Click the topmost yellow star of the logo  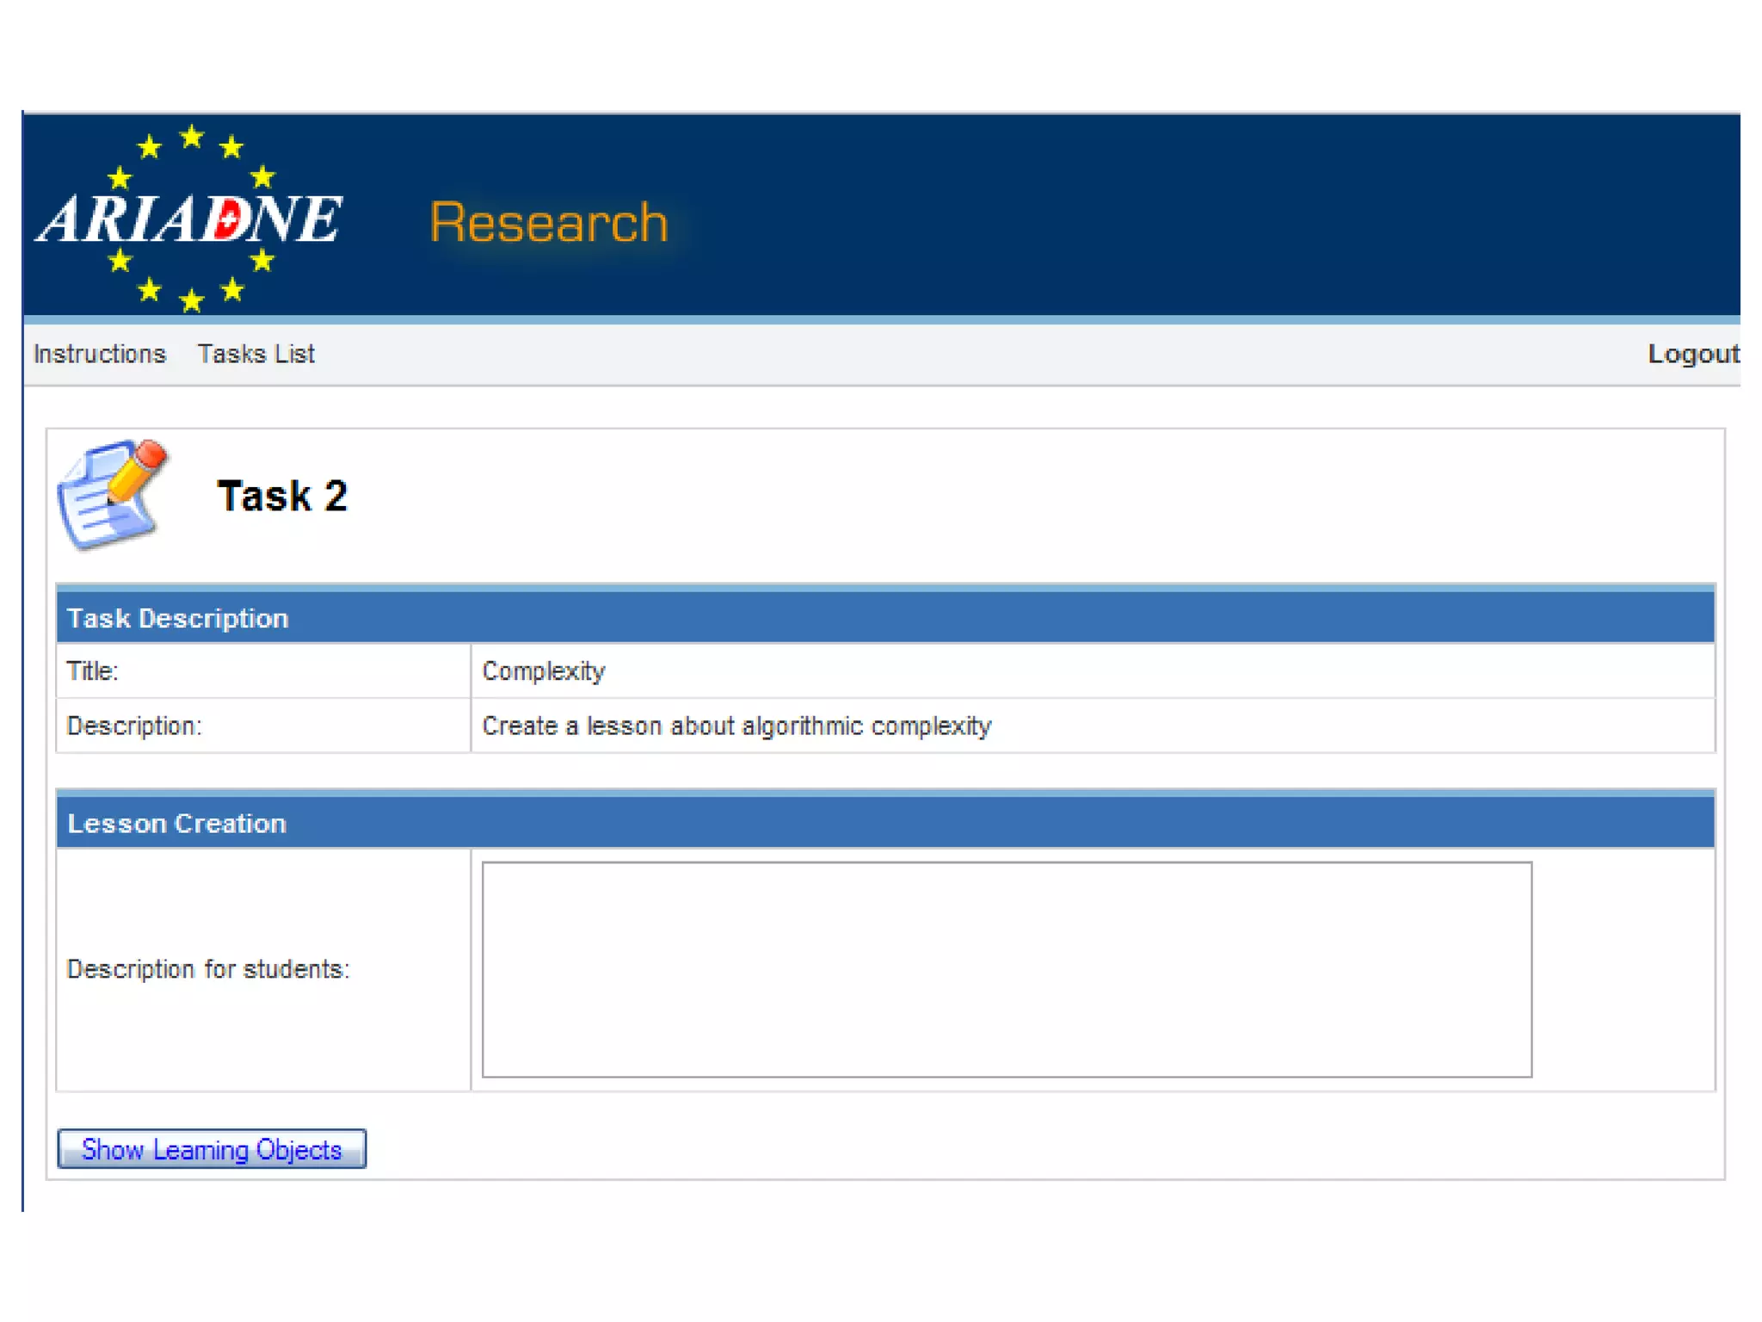coord(191,137)
